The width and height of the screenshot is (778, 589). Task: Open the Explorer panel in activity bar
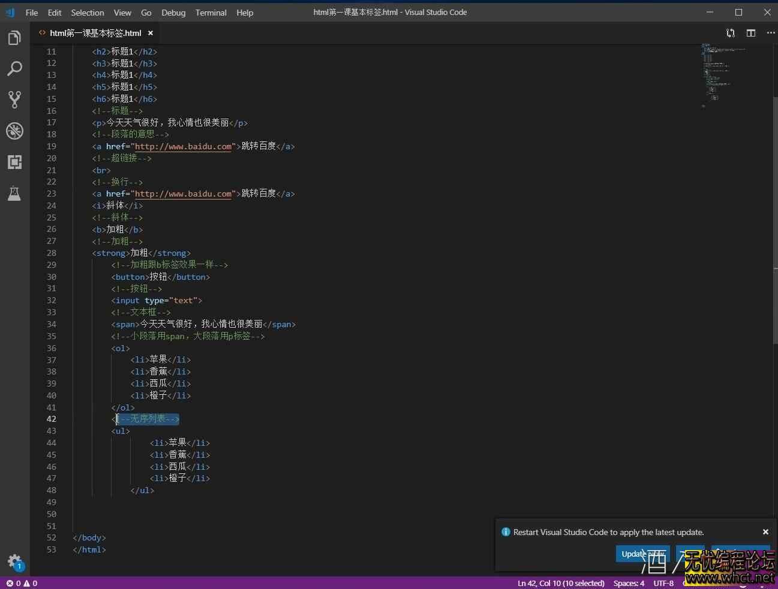point(14,38)
